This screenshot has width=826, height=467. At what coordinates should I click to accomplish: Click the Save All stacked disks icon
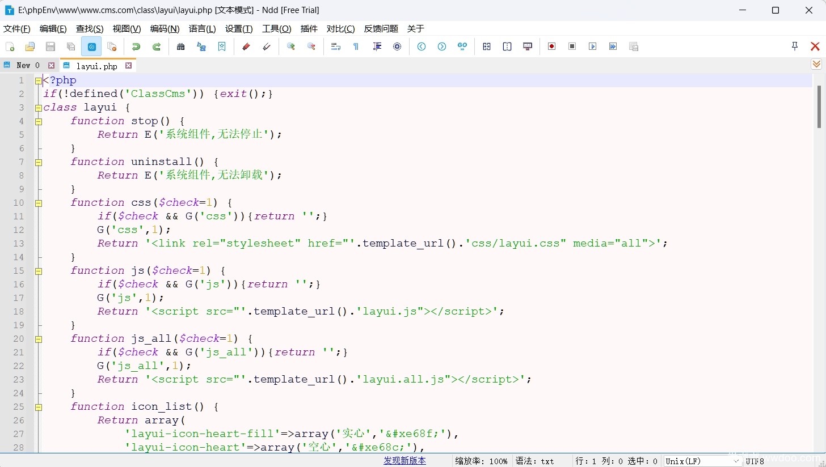click(x=71, y=46)
